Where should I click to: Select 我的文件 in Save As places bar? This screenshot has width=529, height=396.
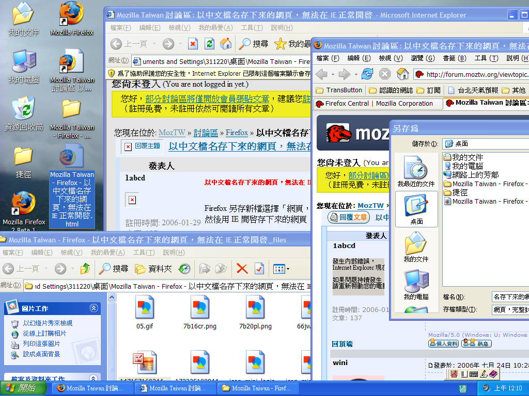pyautogui.click(x=416, y=247)
